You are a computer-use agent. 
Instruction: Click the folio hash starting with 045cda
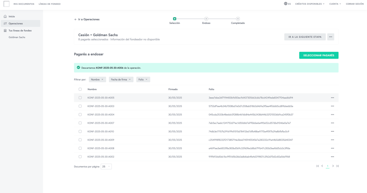(x=251, y=115)
